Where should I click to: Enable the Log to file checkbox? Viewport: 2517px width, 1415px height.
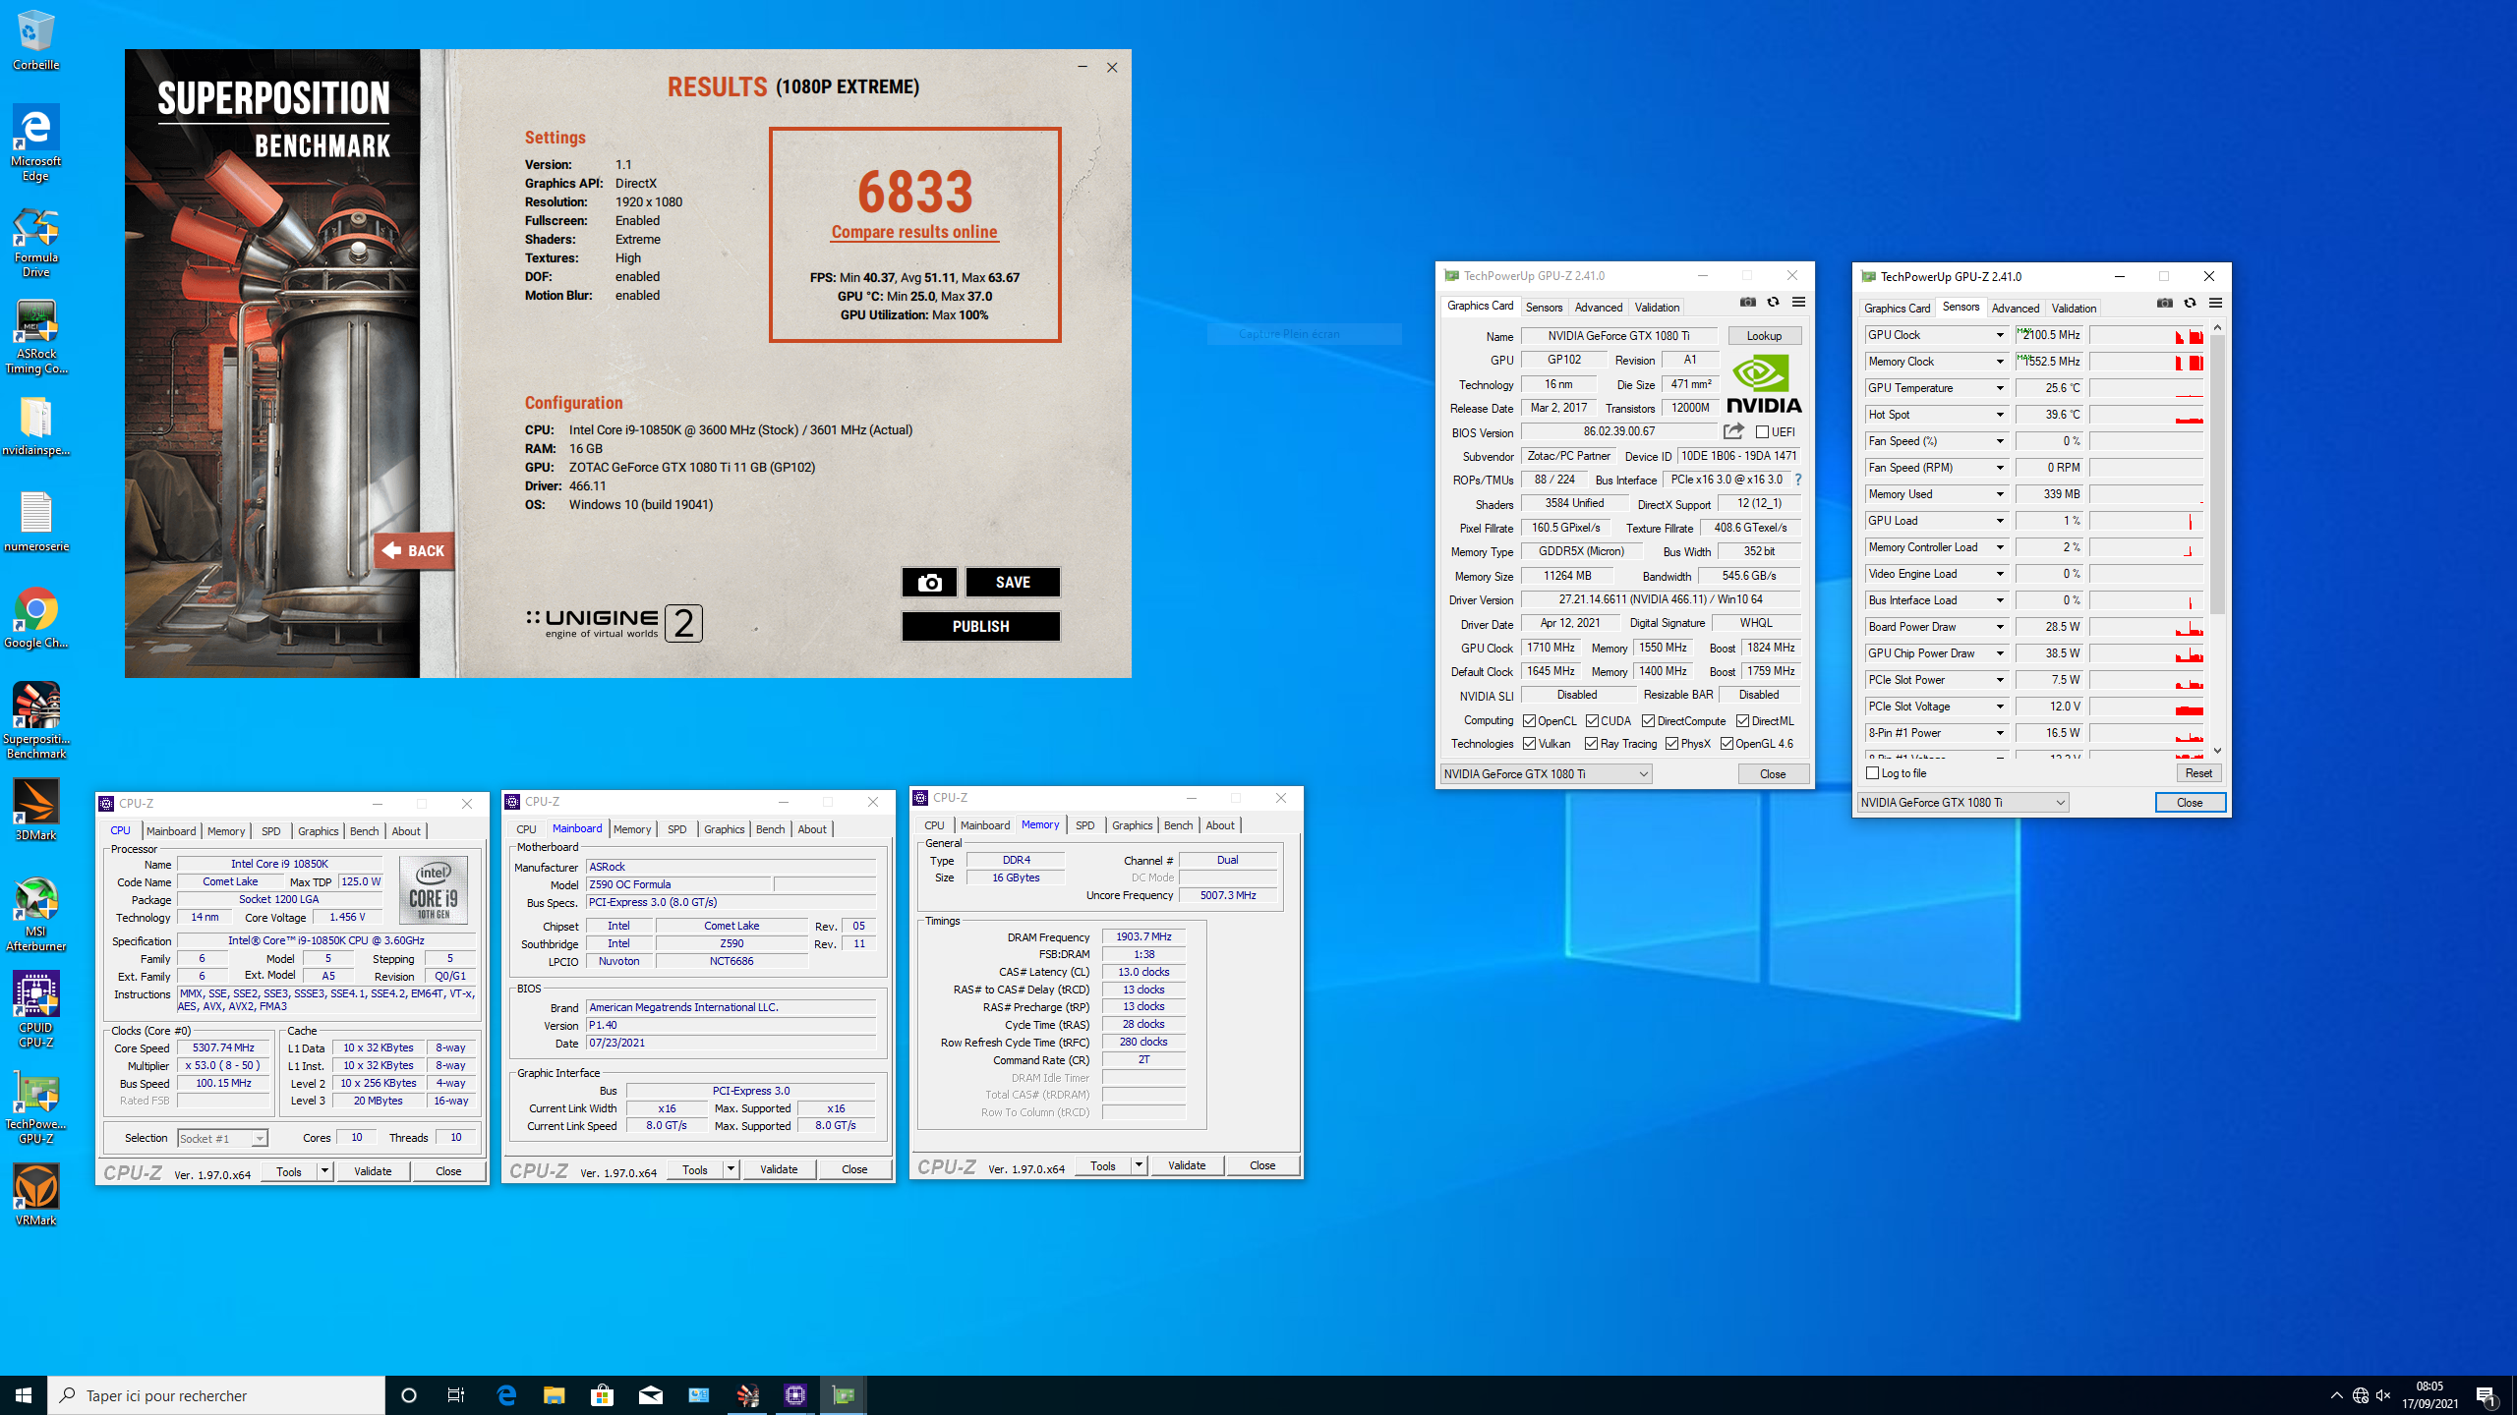click(x=1873, y=773)
